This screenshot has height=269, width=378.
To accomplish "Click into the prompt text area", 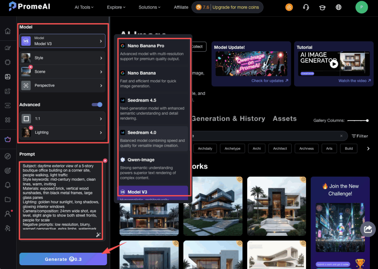I will coord(61,198).
